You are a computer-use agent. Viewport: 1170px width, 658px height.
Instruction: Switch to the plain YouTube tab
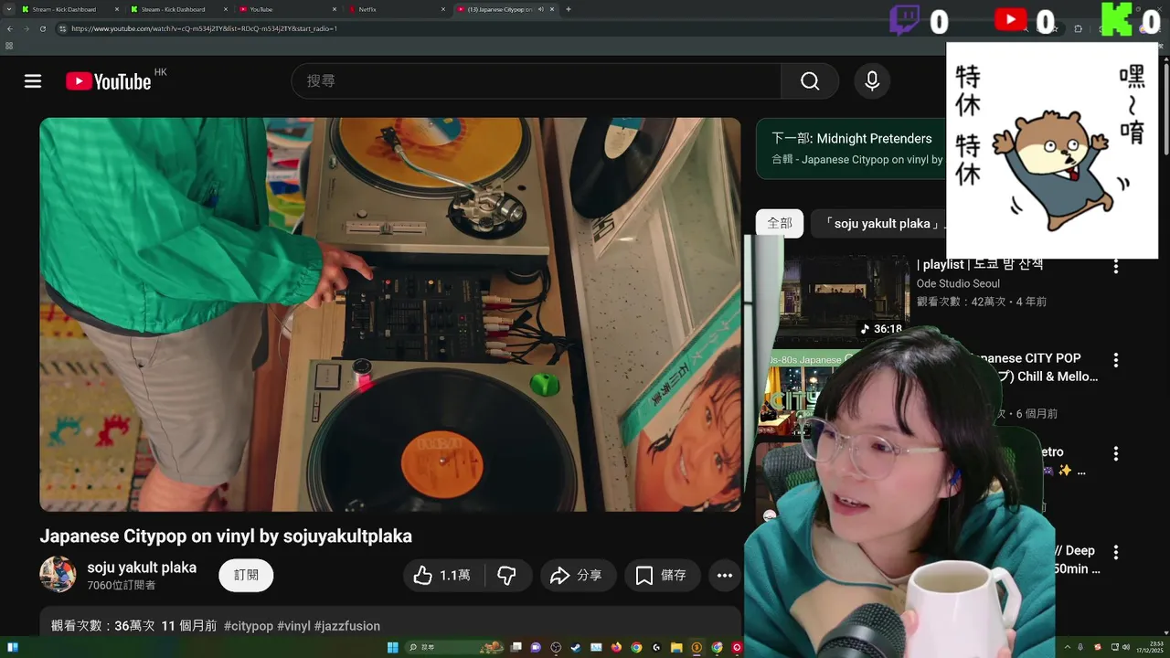click(x=288, y=9)
